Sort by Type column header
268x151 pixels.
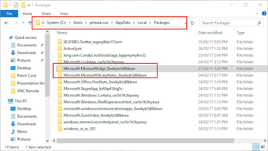[241, 33]
